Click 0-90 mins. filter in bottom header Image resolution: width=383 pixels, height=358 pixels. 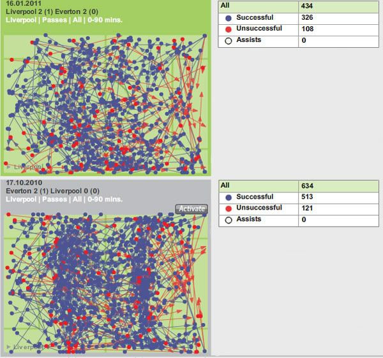(105, 199)
